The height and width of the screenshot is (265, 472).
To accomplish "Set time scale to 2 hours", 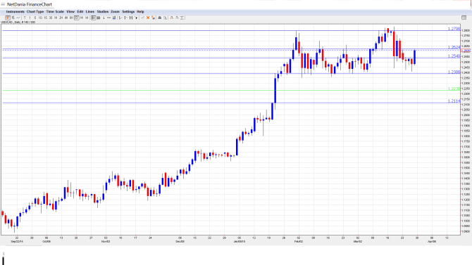I will [61, 18].
